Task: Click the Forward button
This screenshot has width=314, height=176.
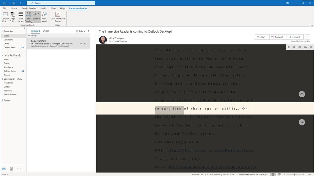Action: click(x=295, y=37)
